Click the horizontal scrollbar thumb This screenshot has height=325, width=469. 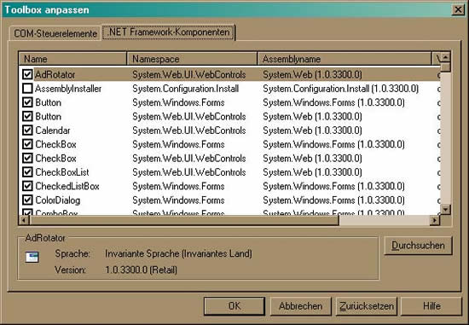pyautogui.click(x=184, y=221)
